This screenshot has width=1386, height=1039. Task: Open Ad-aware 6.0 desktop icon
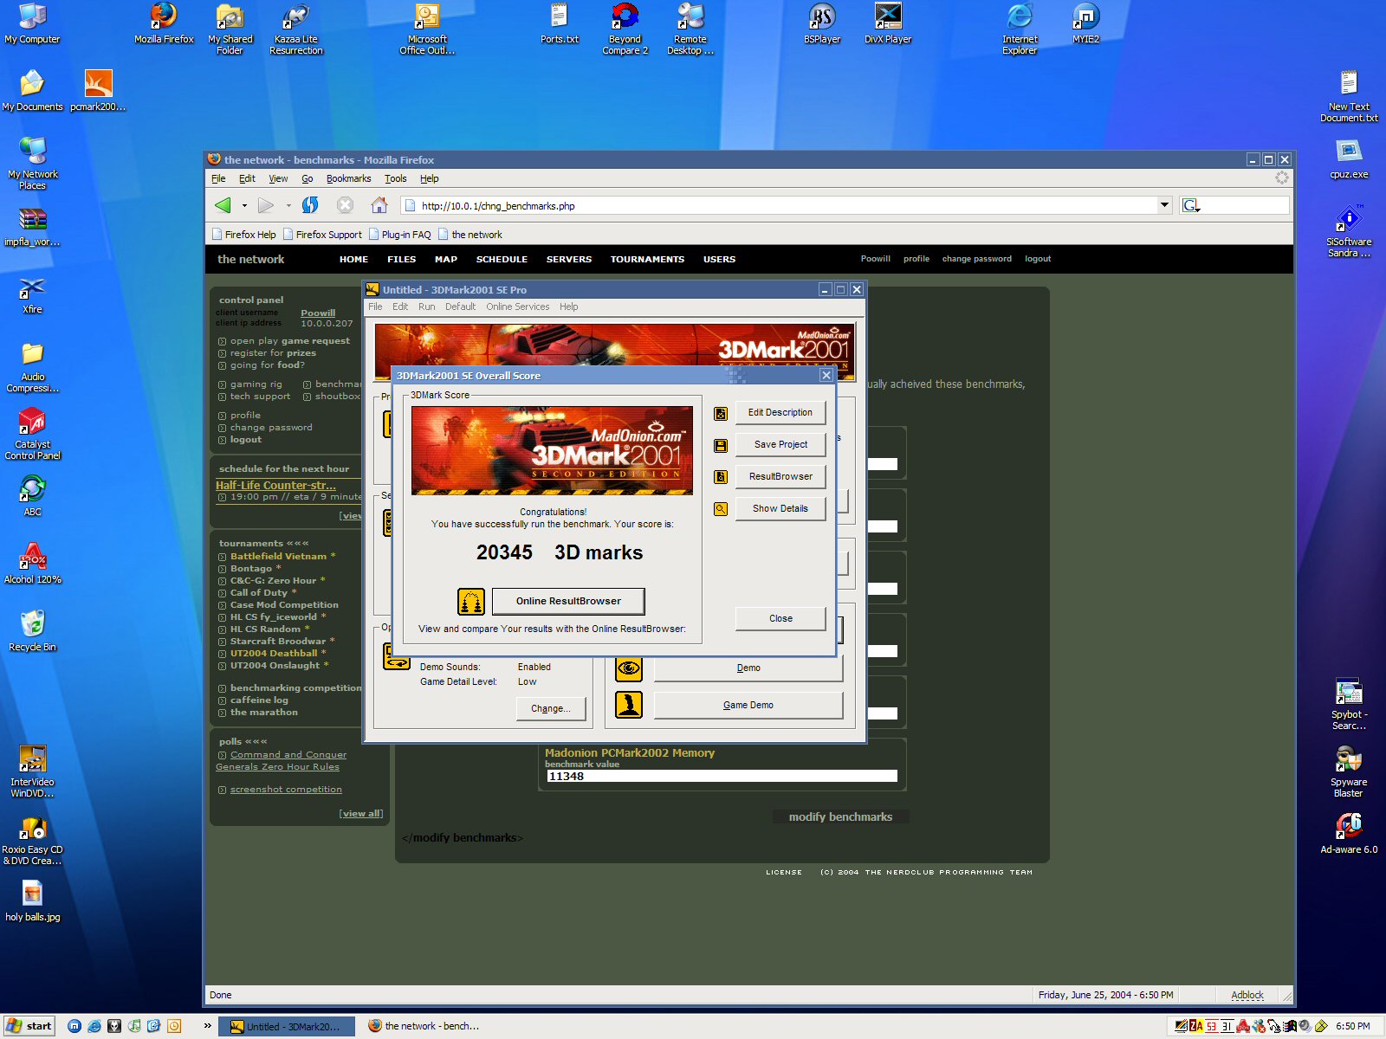[x=1349, y=834]
